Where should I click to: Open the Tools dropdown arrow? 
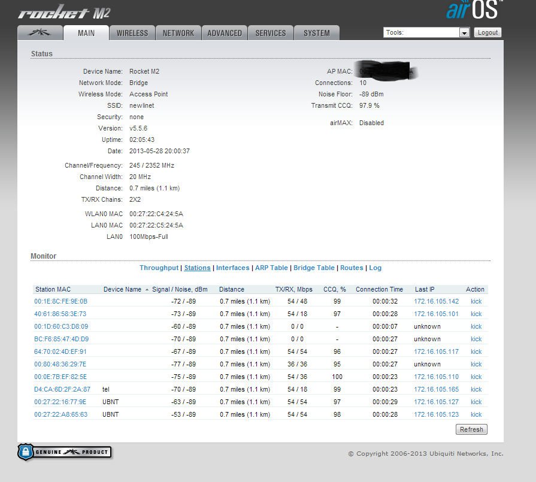tap(464, 33)
